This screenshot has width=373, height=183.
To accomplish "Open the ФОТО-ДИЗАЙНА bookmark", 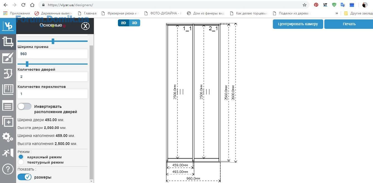I will coord(163,13).
